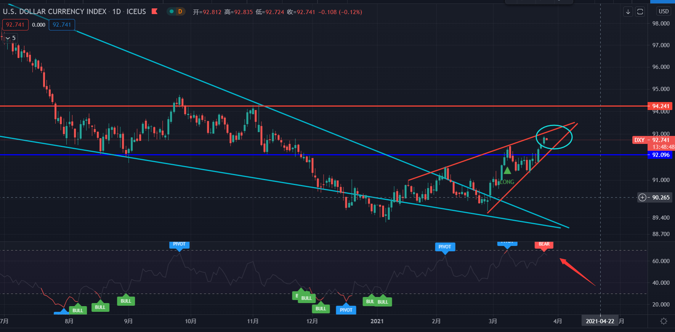Click the blue buy price 92.741 button
Screen dimensions: 675x332
(x=62, y=25)
